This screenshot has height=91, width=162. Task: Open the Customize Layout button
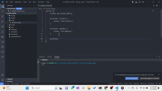click(143, 2)
